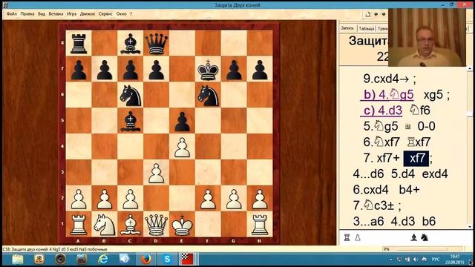The image size is (475, 267).
Task: Jump to move 3...a6 in notation
Action: pyautogui.click(x=368, y=221)
